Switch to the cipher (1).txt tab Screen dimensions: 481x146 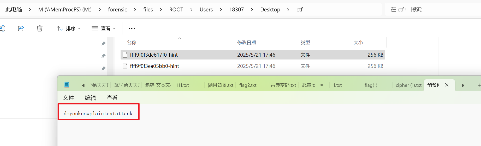pyautogui.click(x=408, y=85)
